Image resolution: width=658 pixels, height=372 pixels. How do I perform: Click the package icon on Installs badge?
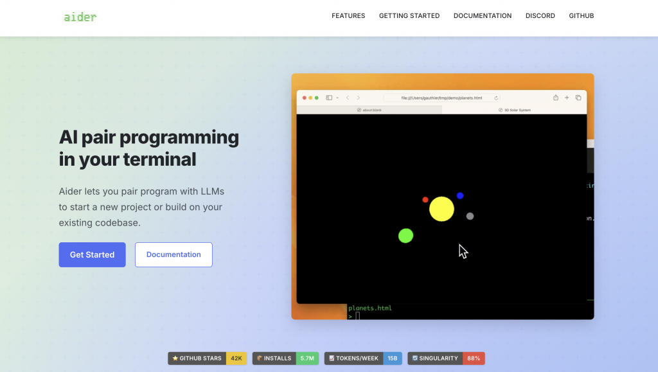coord(260,359)
